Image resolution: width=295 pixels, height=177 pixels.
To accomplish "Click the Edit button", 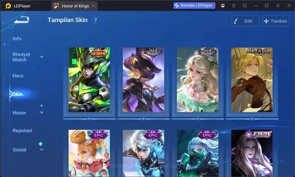I will pyautogui.click(x=246, y=21).
